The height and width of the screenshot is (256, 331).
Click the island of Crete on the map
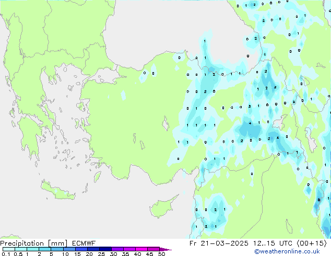point(57,191)
